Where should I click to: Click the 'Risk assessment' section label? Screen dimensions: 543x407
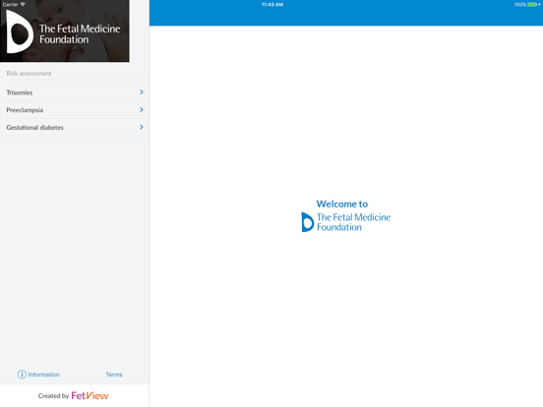click(29, 74)
